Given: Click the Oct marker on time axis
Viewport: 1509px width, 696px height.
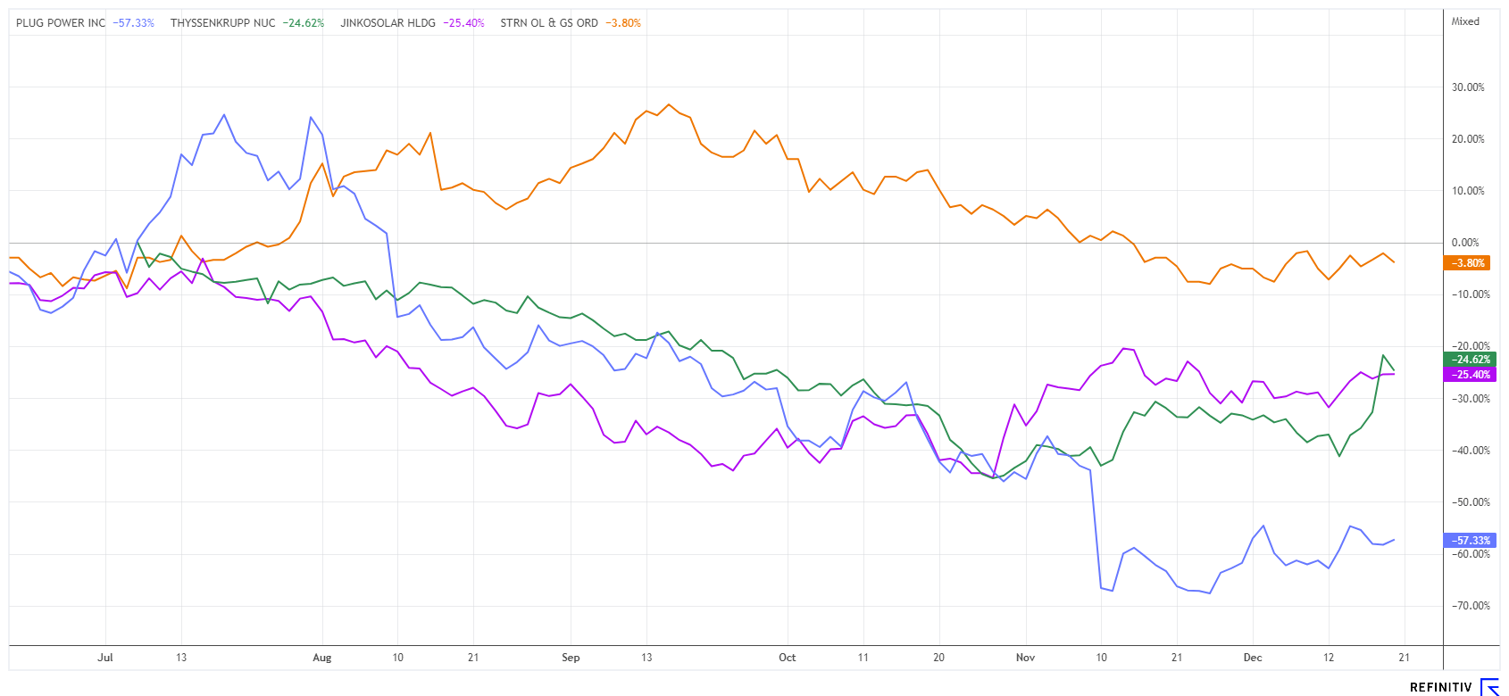Looking at the screenshot, I should pos(787,658).
